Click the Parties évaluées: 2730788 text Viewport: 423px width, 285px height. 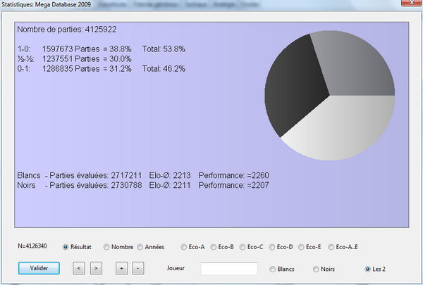pos(95,185)
